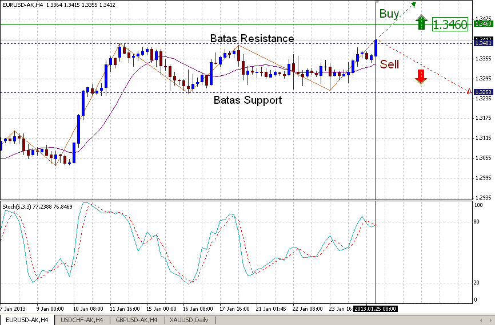Click the green 1.3460 price-axis tag
Screen dimensions: 495x325
[483, 24]
